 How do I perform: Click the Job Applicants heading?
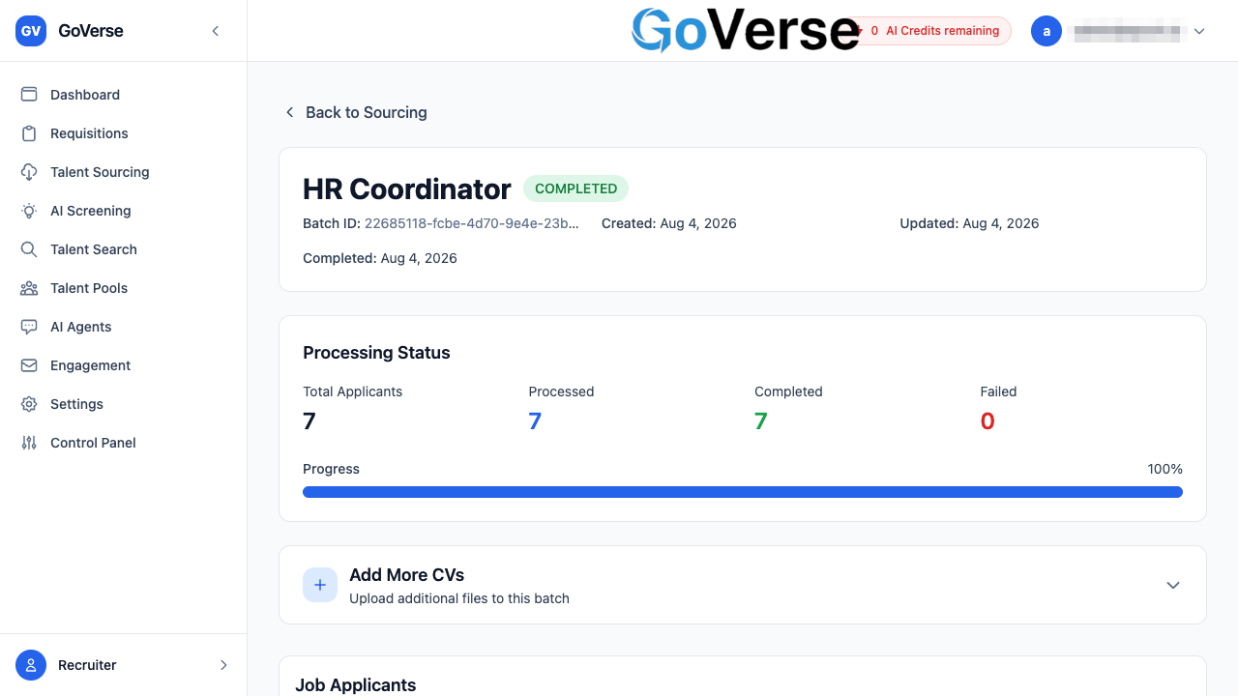pos(356,684)
